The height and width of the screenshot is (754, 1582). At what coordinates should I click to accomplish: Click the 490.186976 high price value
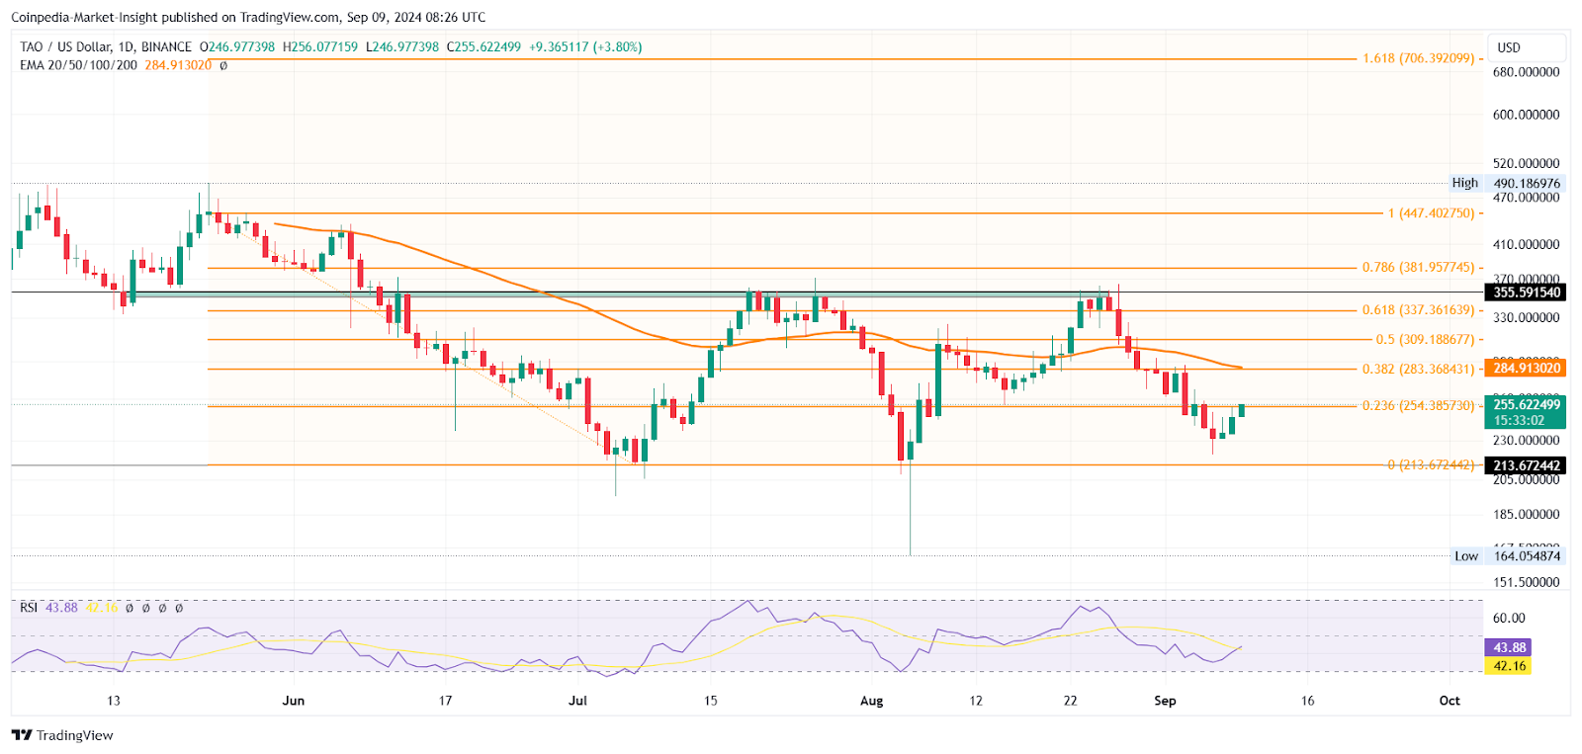(1527, 183)
